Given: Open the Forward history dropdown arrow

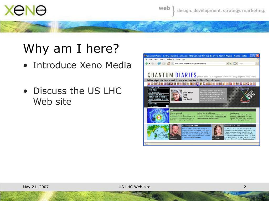Looking at the screenshot, I should (156, 64).
